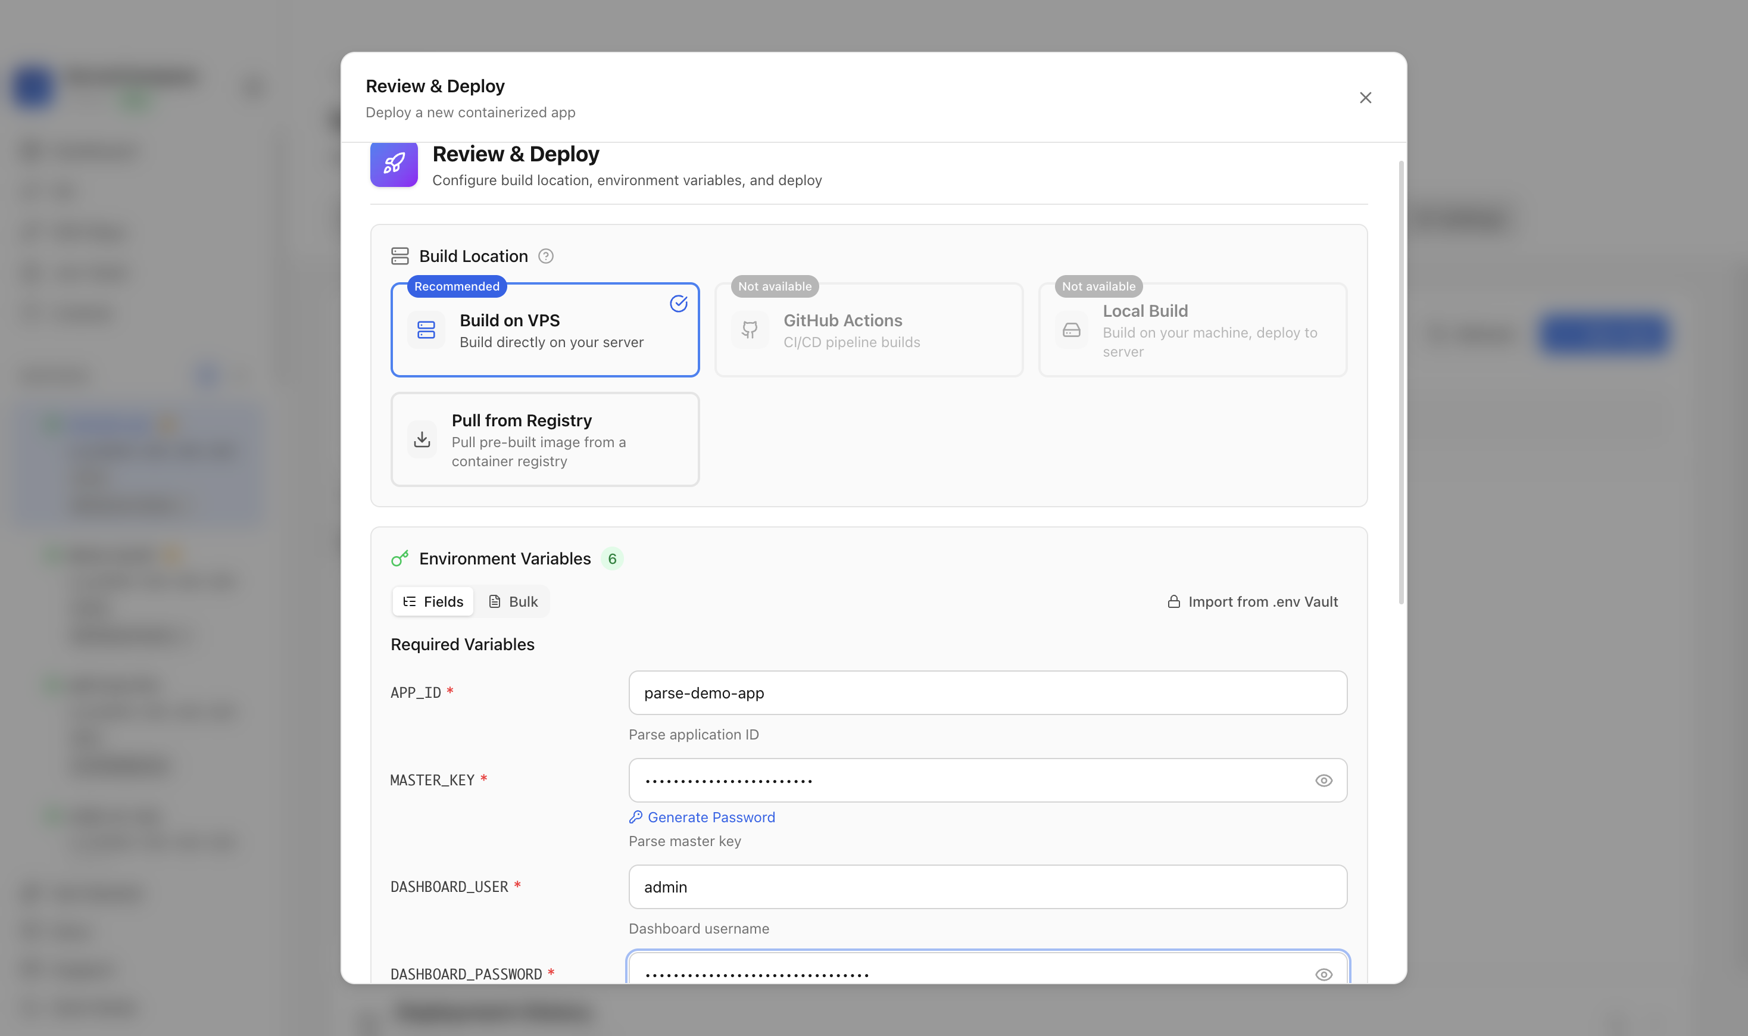Click the 'Dashboard username' hint text
This screenshot has width=1748, height=1036.
click(699, 928)
